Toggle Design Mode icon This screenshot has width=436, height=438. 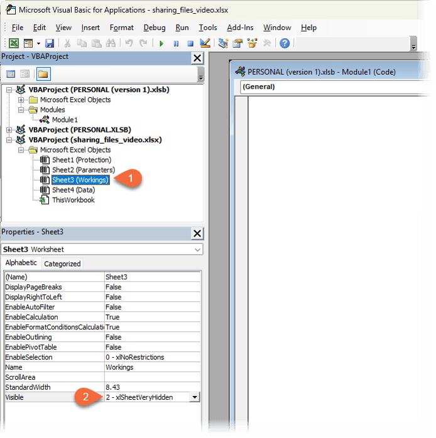tap(205, 43)
